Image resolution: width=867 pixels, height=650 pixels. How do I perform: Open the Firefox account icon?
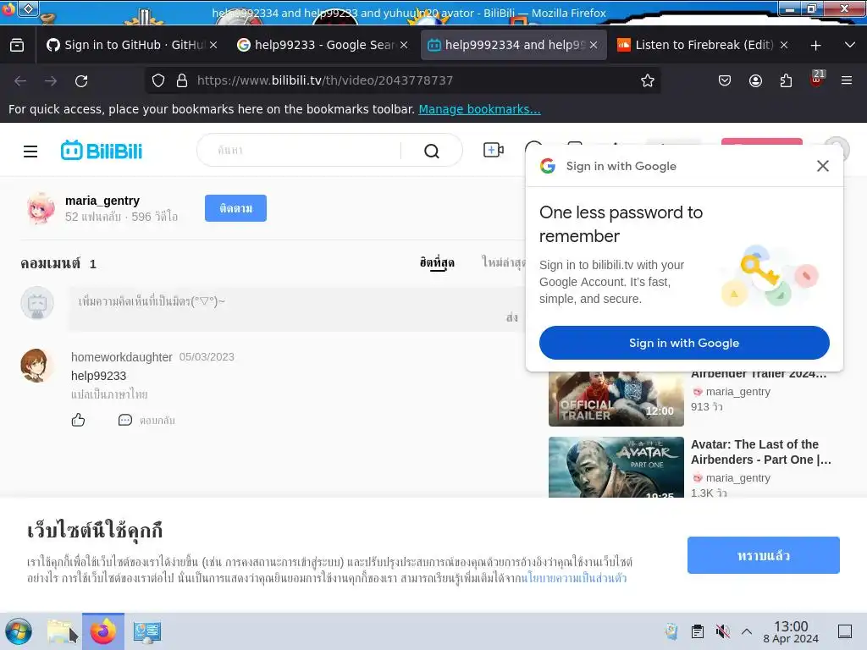[755, 80]
